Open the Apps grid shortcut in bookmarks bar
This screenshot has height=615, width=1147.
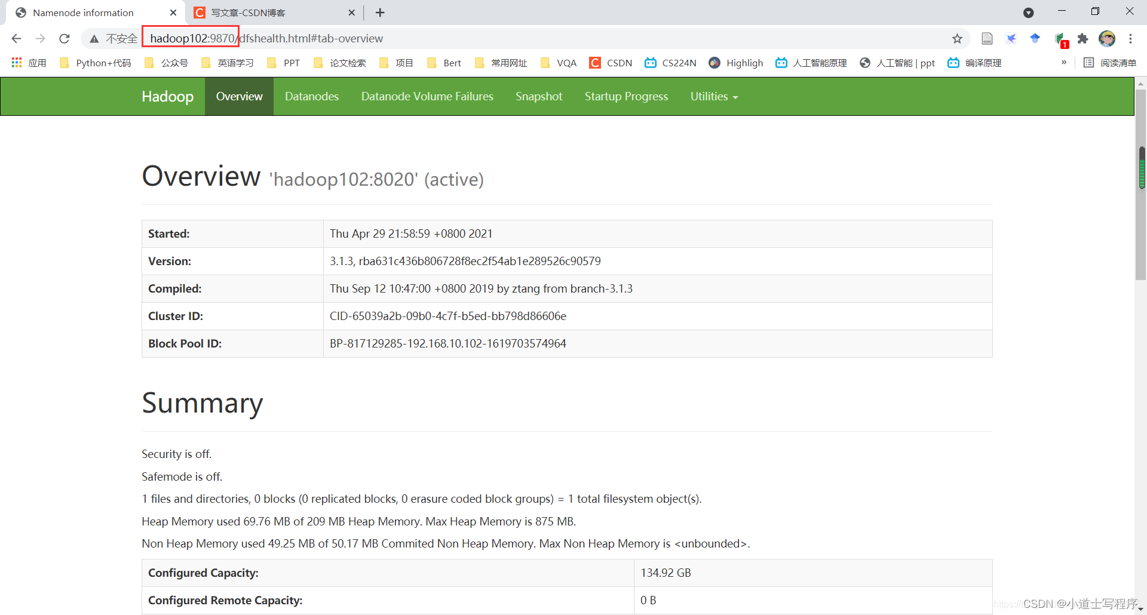29,63
